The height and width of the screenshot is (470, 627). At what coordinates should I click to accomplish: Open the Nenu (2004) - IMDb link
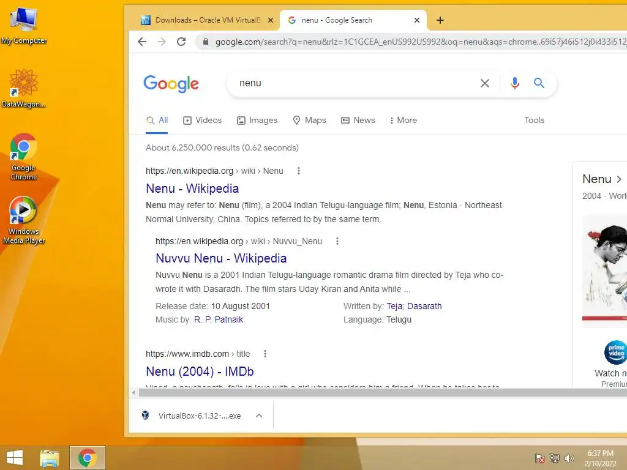(x=200, y=371)
